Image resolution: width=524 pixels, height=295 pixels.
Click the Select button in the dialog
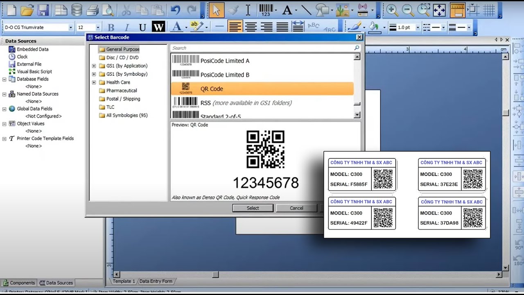coord(253,208)
